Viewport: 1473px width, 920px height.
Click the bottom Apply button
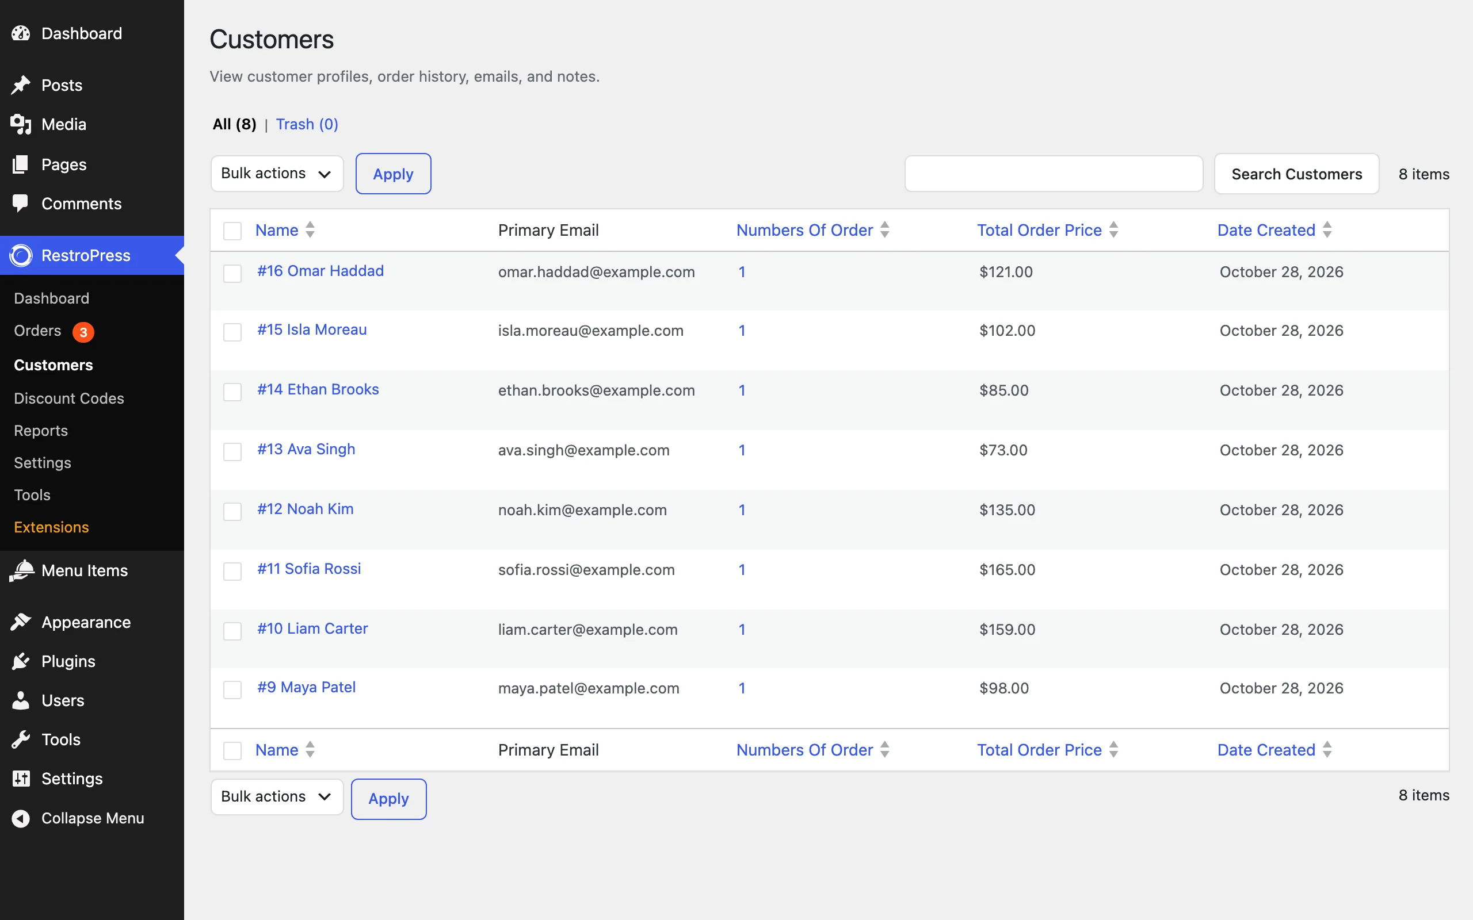388,799
